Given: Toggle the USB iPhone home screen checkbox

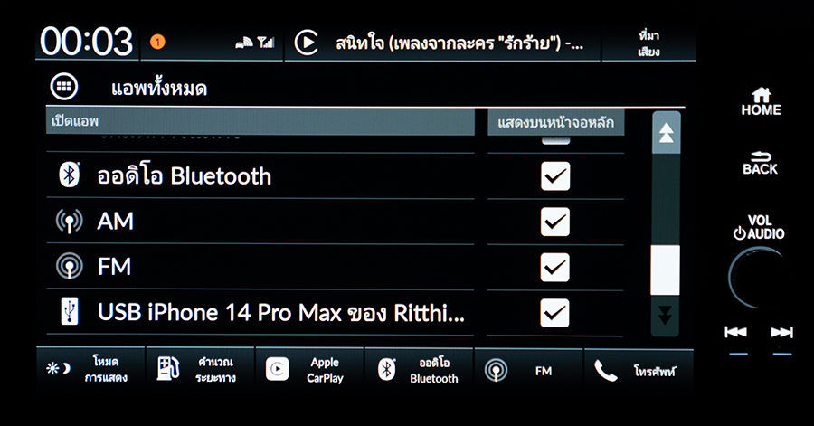Looking at the screenshot, I should tap(554, 312).
